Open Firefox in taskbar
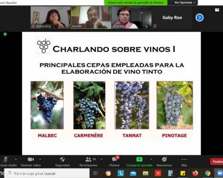This screenshot has height=178, width=223. pyautogui.click(x=195, y=173)
